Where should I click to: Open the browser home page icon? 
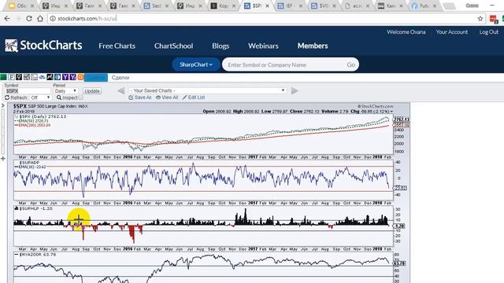[x=40, y=19]
